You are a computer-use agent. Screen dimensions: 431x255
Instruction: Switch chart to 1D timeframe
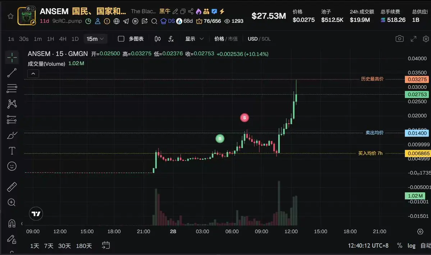[75, 39]
